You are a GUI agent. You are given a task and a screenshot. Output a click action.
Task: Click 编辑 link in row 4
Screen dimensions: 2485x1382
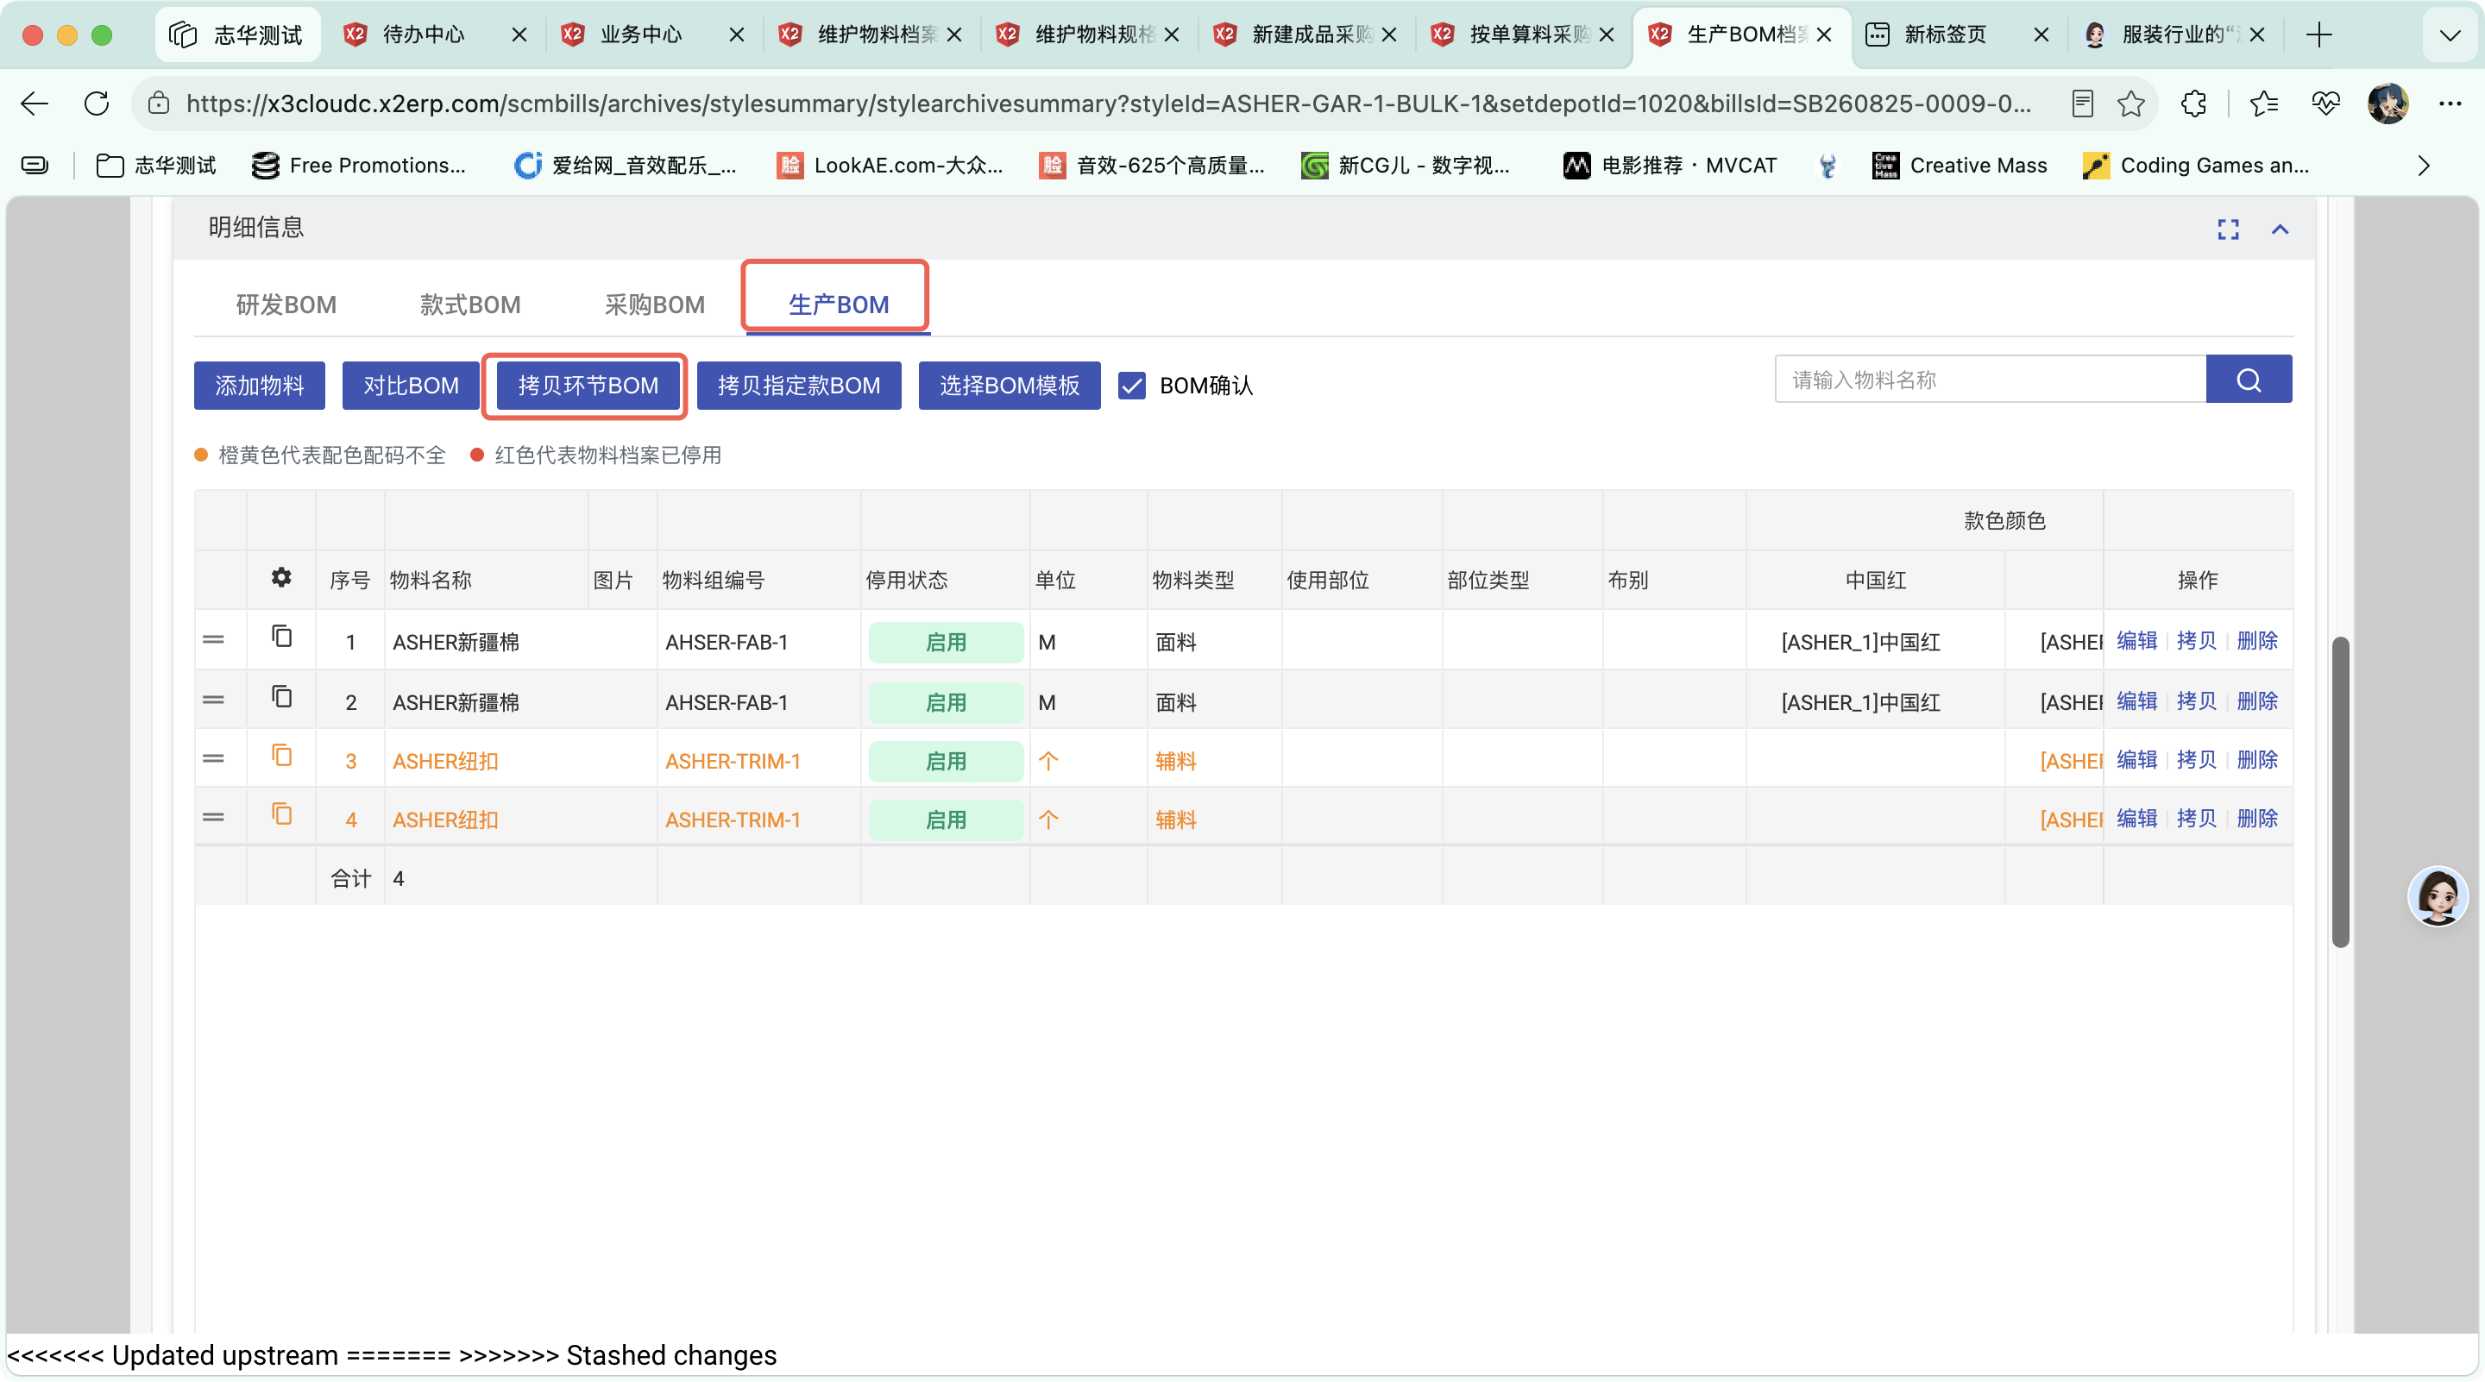click(x=2136, y=818)
